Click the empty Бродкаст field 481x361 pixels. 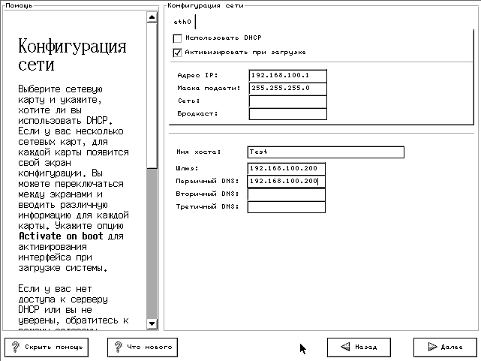[287, 114]
